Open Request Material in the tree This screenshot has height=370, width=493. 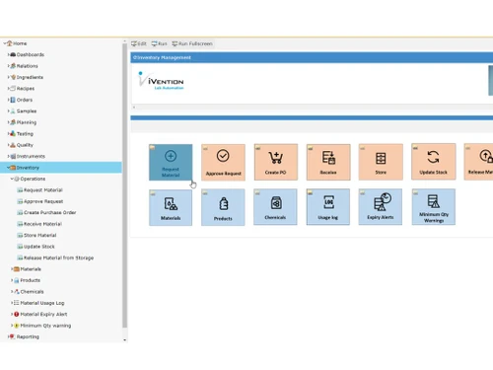(42, 190)
